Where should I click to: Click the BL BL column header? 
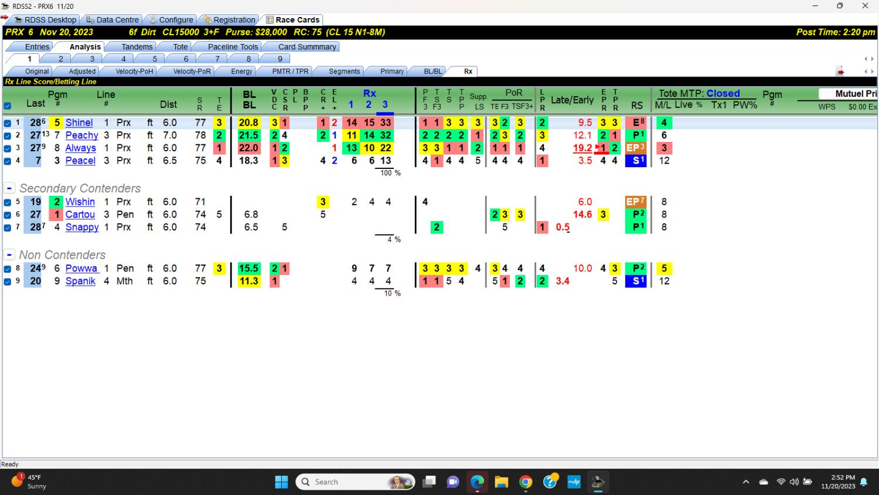click(x=249, y=100)
